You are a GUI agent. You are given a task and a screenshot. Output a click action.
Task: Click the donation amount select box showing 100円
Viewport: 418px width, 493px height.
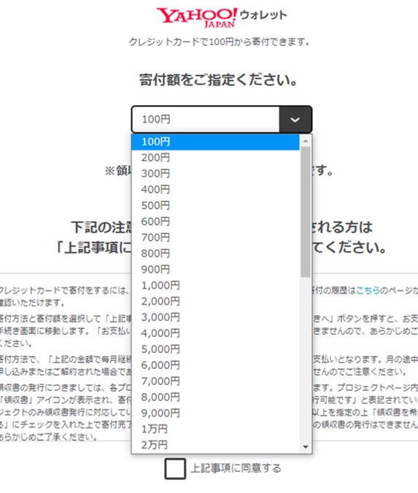pos(222,120)
